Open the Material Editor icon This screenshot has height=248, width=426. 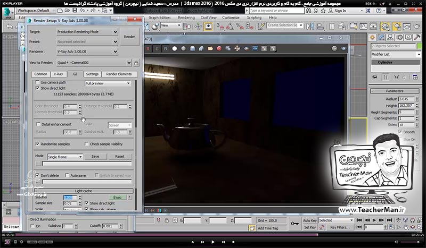click(x=385, y=27)
